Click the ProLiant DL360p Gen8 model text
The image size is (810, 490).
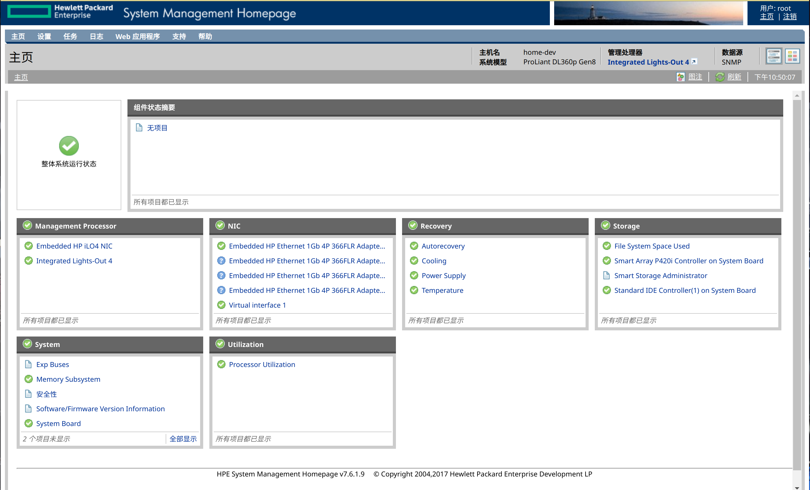click(x=559, y=62)
